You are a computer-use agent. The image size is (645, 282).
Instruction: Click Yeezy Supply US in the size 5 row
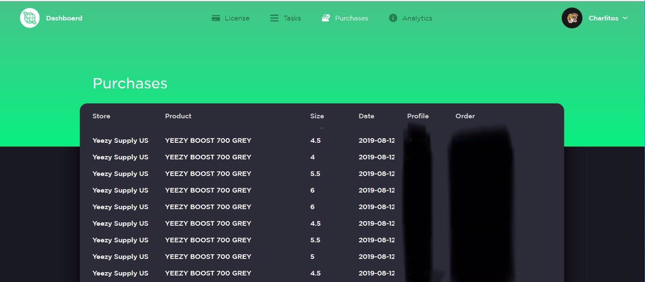click(120, 257)
